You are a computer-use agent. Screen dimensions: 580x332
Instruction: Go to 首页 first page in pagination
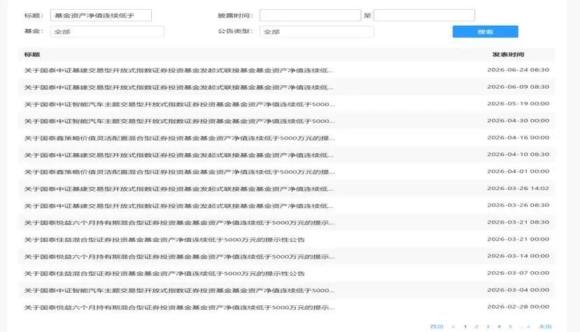437,326
